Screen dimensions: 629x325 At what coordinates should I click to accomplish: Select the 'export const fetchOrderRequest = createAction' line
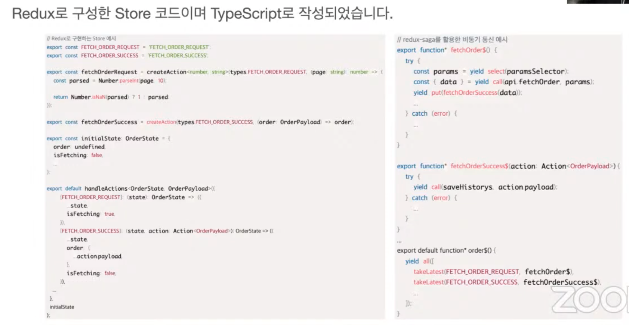coord(215,72)
